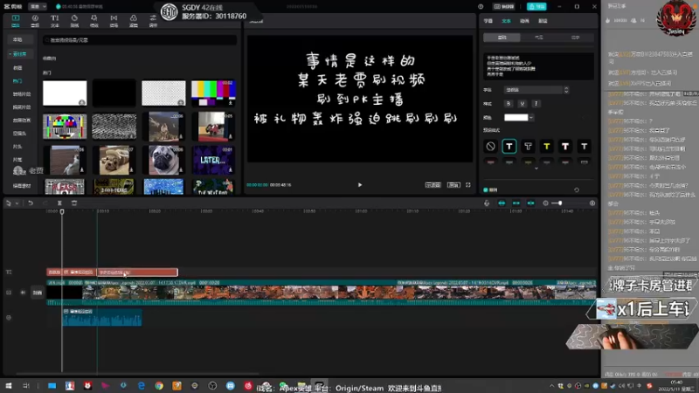Click the undo arrow in timeline toolbar

coord(31,203)
